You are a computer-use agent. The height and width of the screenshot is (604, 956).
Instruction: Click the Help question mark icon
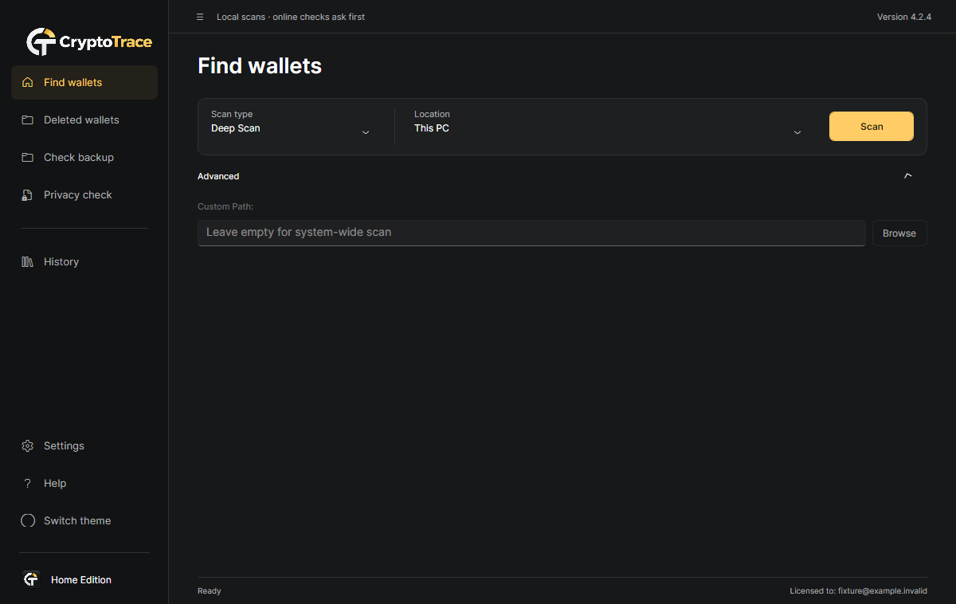coord(28,483)
